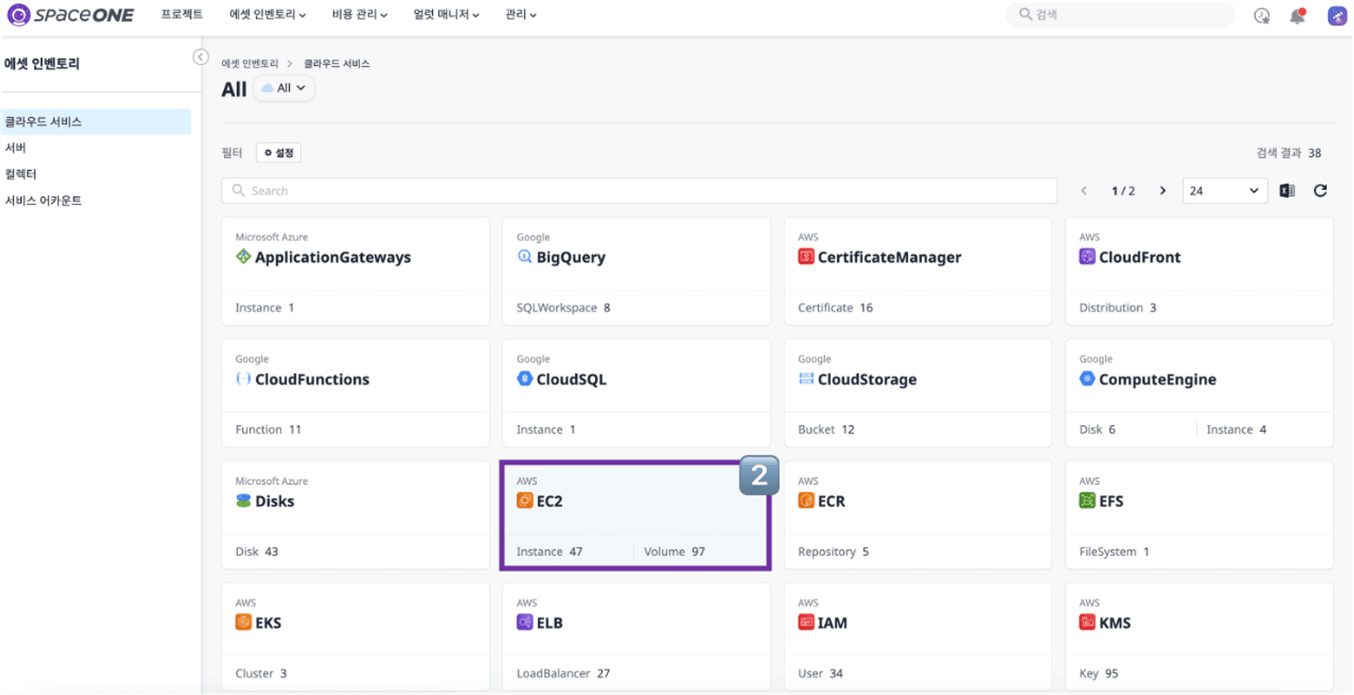Click the KMS service icon
Image resolution: width=1354 pixels, height=695 pixels.
1087,622
